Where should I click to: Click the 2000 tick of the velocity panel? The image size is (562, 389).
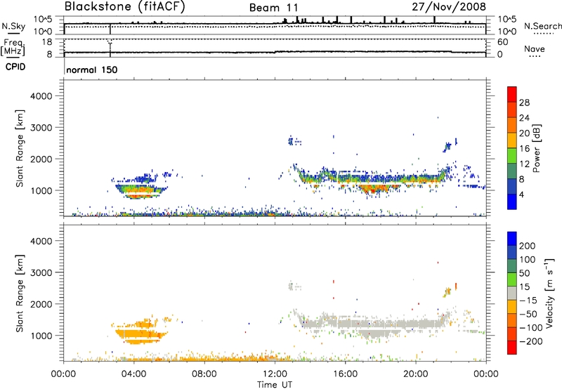[x=41, y=304]
